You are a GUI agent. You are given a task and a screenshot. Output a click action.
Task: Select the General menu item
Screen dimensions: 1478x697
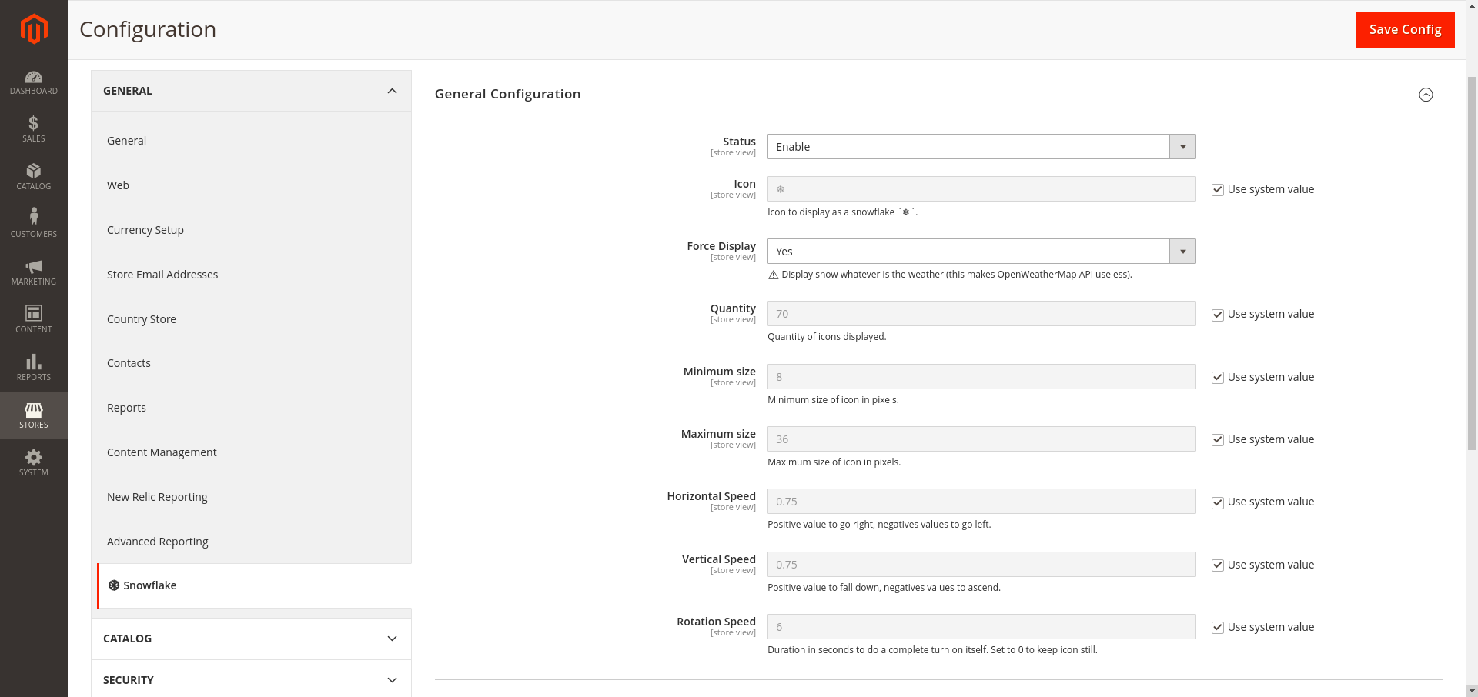126,141
